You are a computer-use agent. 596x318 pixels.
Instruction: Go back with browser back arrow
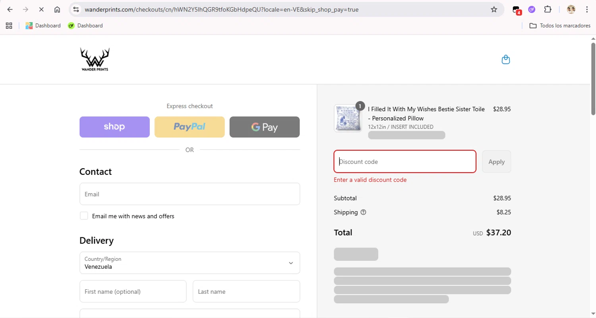(x=10, y=10)
